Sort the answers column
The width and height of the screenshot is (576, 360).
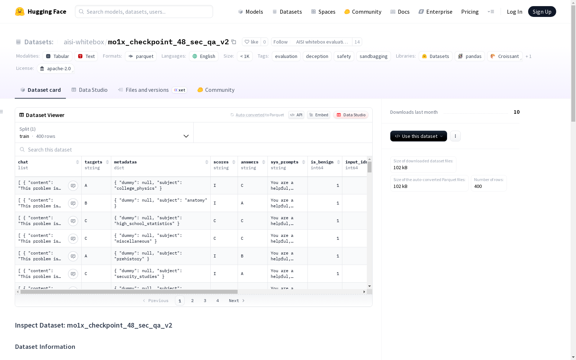click(x=264, y=162)
